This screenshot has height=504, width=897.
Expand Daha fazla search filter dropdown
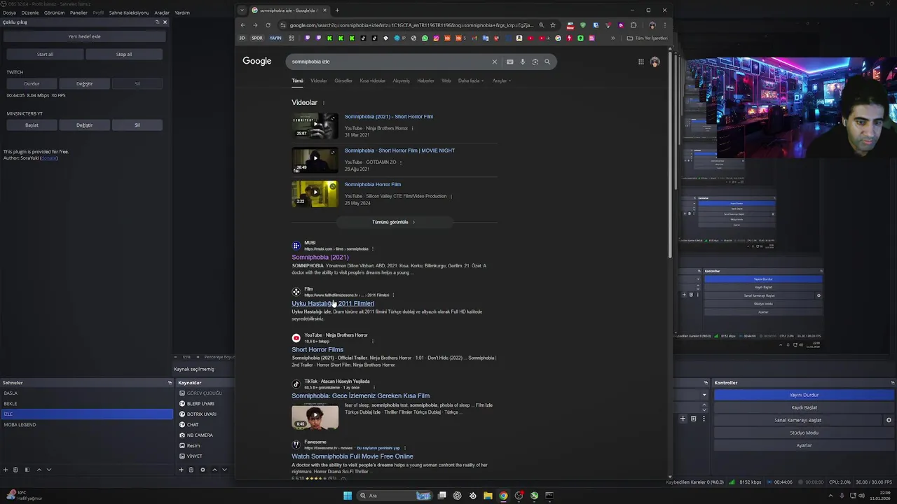coord(470,80)
